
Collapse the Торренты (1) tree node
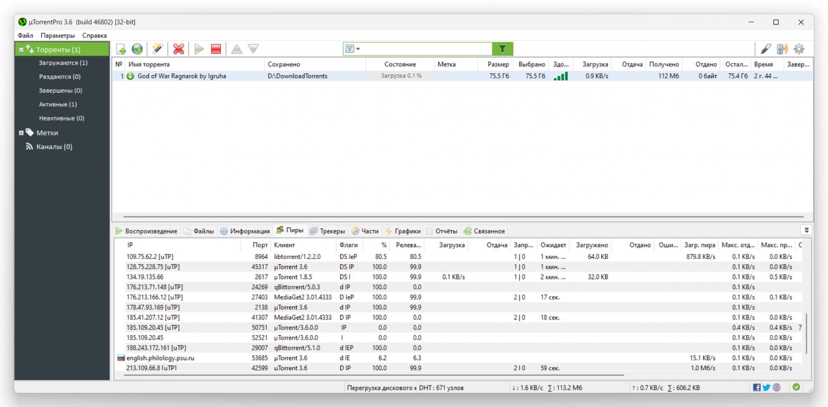(x=21, y=50)
